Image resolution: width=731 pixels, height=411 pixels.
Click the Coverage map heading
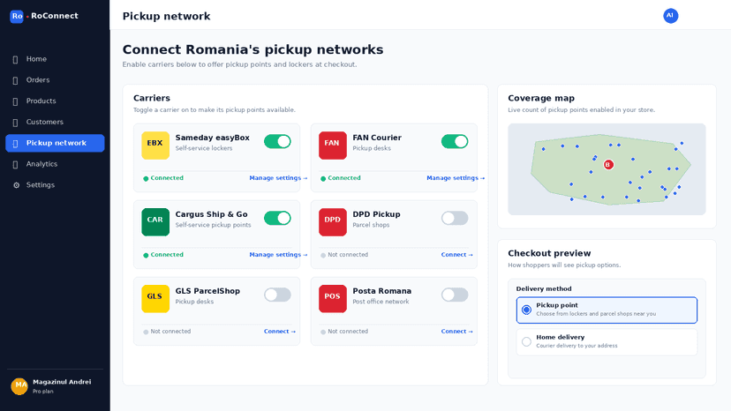541,98
